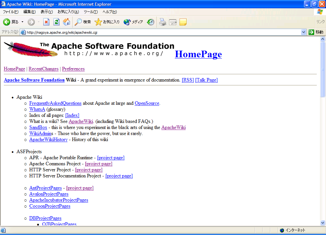Screen dimensions: 326x235
Task: Open the ApacheWiki link after 'See'
Action: coord(81,121)
